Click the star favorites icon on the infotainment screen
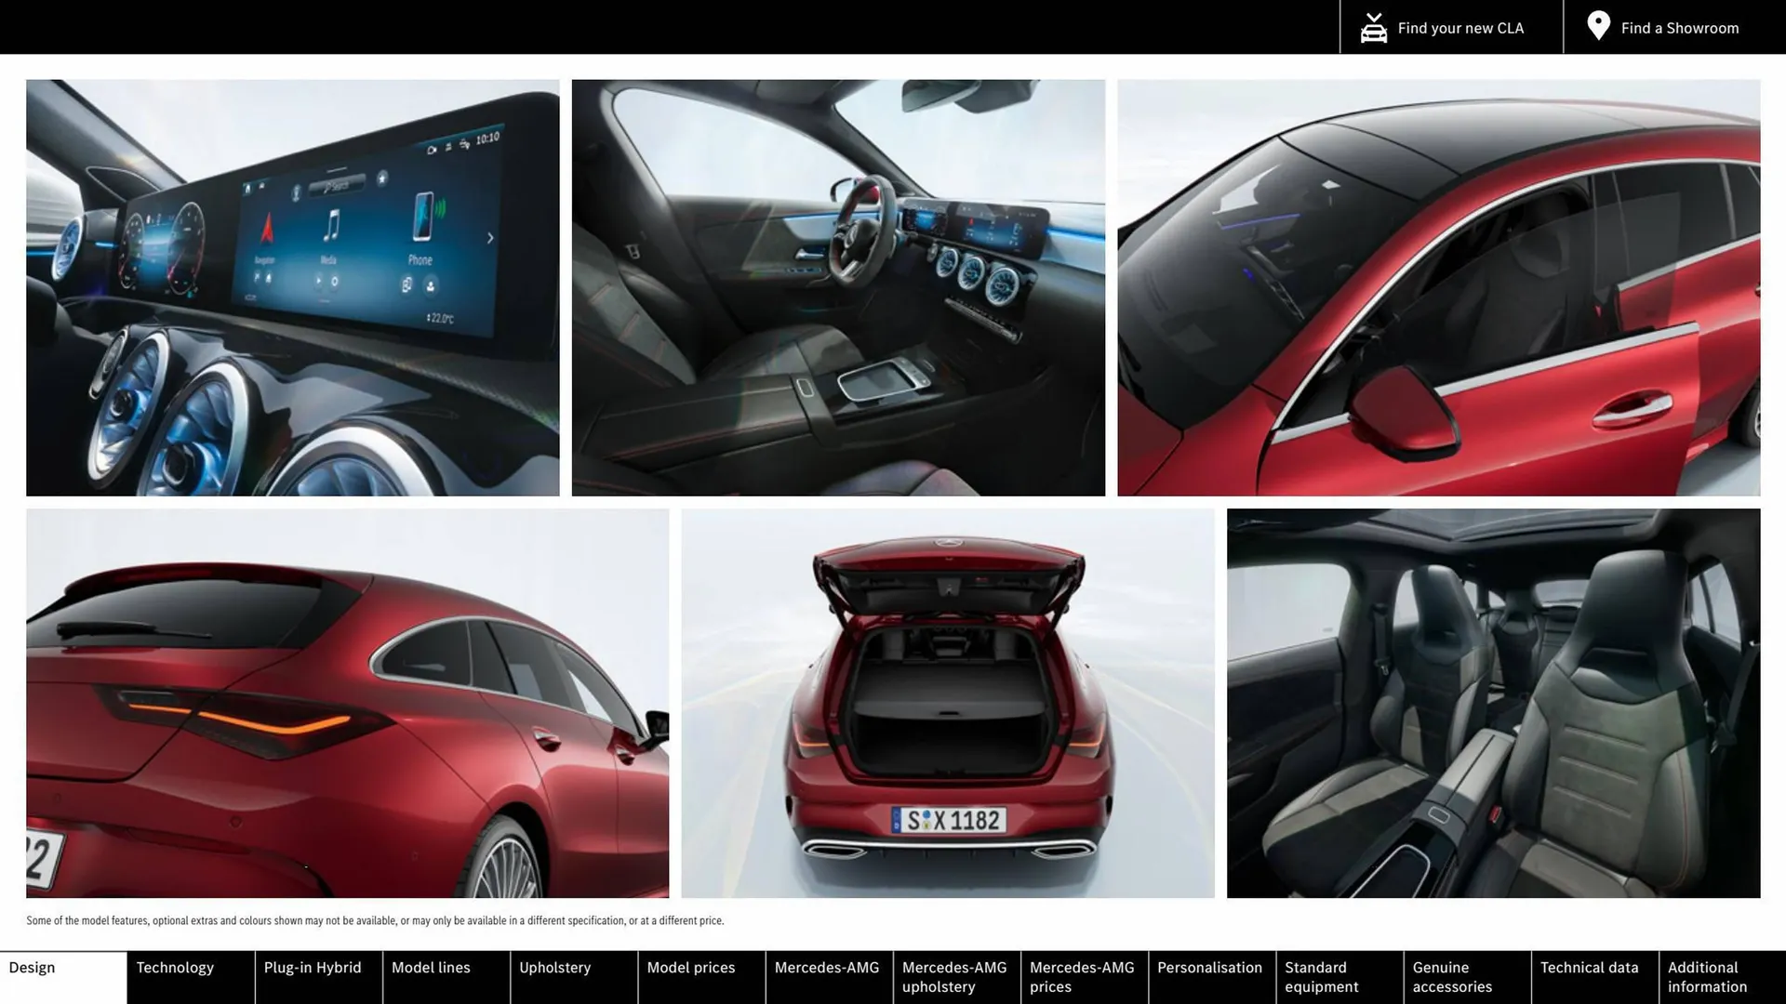This screenshot has width=1786, height=1004. pyautogui.click(x=382, y=178)
